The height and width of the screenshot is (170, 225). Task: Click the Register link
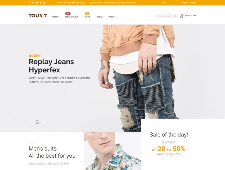click(x=193, y=3)
